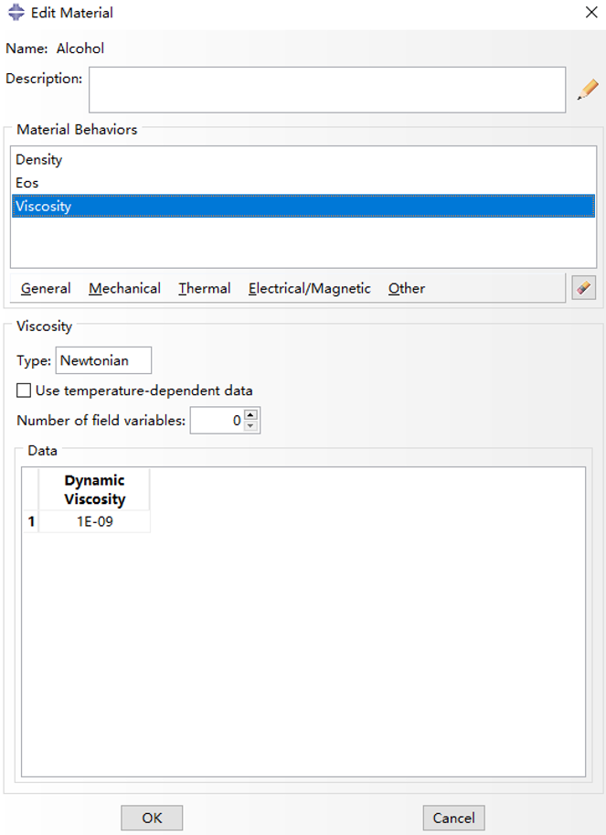Open the Thermal menu

204,288
